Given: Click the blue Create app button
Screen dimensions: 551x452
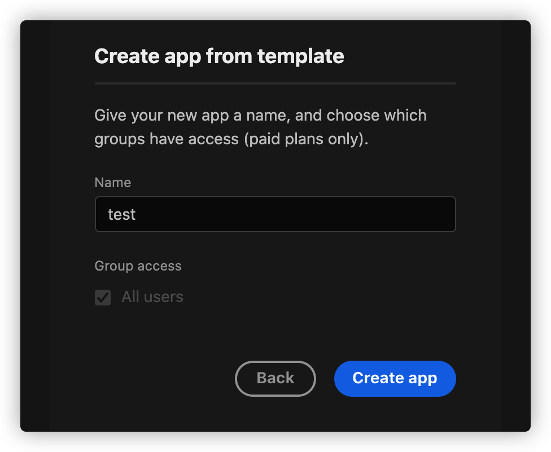Looking at the screenshot, I should coord(395,378).
